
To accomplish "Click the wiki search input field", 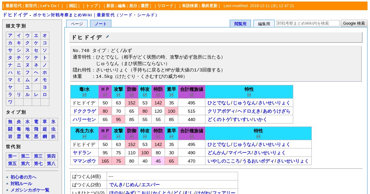I will click(308, 23).
